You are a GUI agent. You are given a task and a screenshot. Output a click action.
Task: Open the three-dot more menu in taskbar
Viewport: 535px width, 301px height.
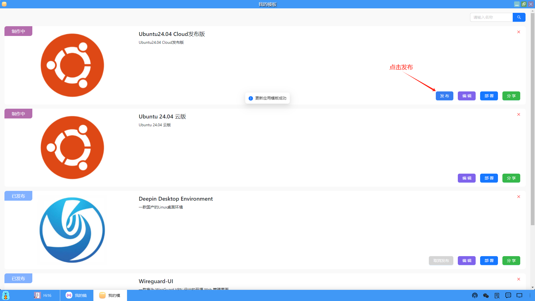(x=530, y=295)
